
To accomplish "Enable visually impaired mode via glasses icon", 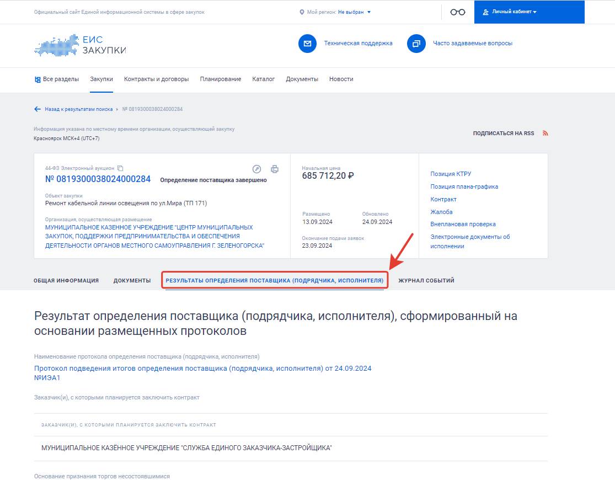I will tap(457, 12).
